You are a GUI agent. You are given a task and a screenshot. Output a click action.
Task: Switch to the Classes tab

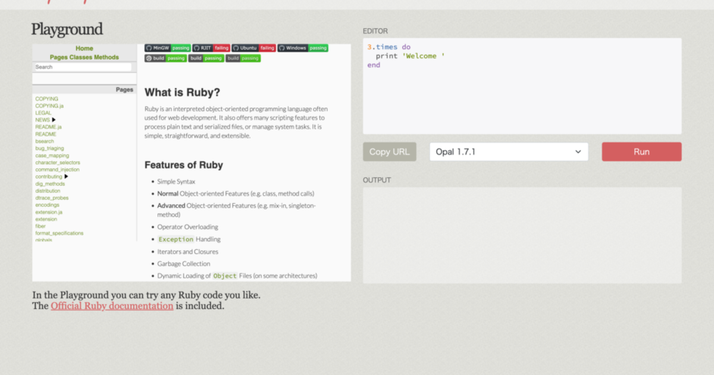pyautogui.click(x=80, y=57)
